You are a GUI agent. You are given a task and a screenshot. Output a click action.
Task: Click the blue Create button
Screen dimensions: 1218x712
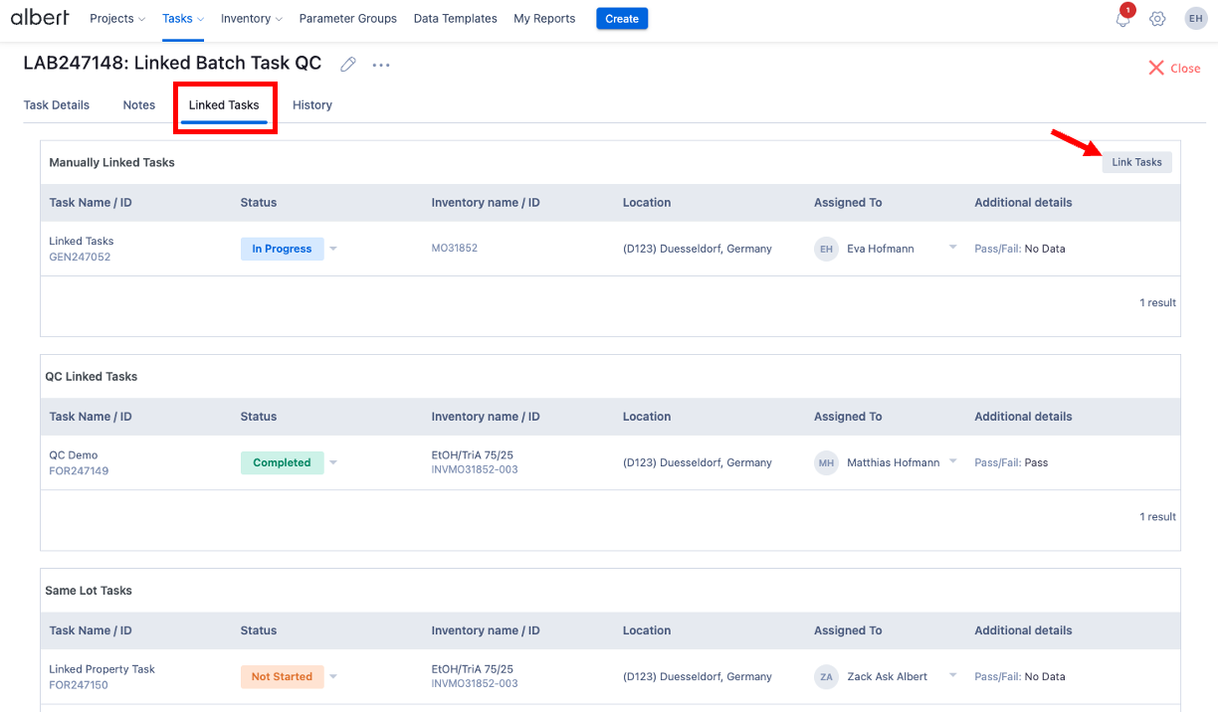click(622, 19)
